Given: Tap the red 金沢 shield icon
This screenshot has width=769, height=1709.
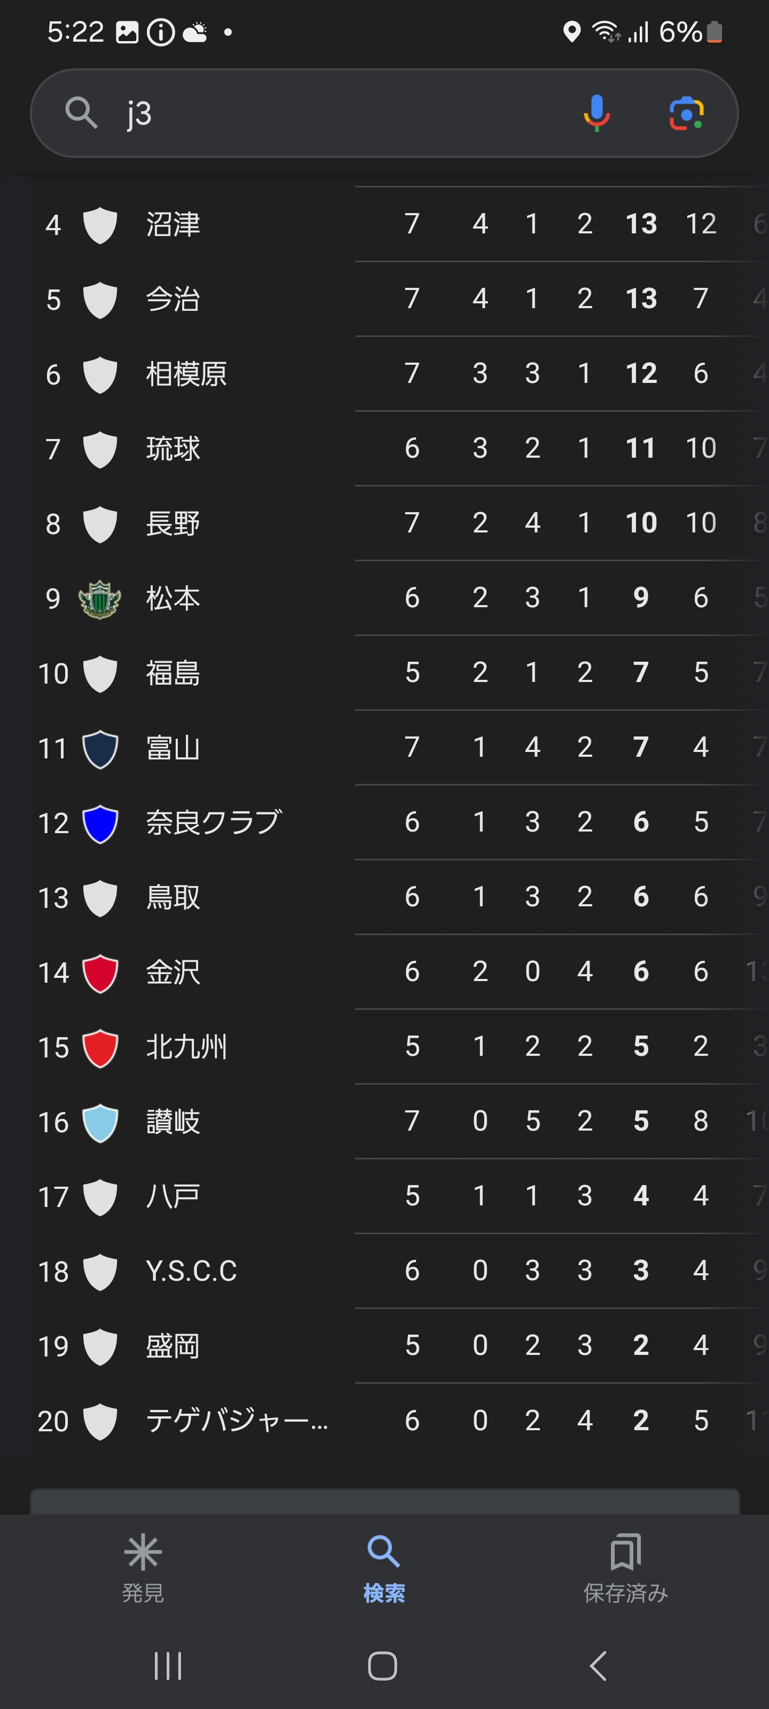Looking at the screenshot, I should point(100,973).
